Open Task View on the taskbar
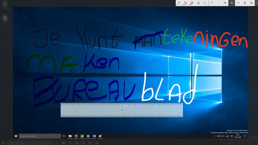This screenshot has width=258, height=145. [64, 136]
